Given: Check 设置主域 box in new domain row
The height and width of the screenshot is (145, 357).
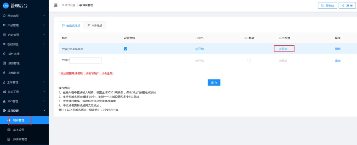Looking at the screenshot, I should point(126,60).
